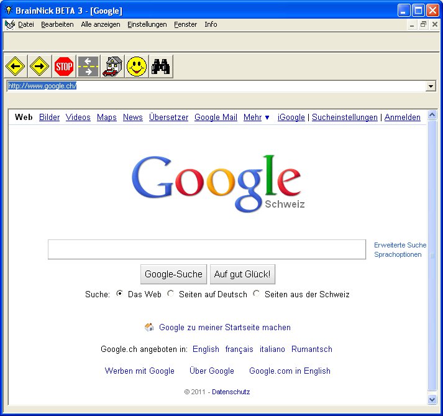The height and width of the screenshot is (416, 443).
Task: Open the Werben mit Google link
Action: point(140,371)
